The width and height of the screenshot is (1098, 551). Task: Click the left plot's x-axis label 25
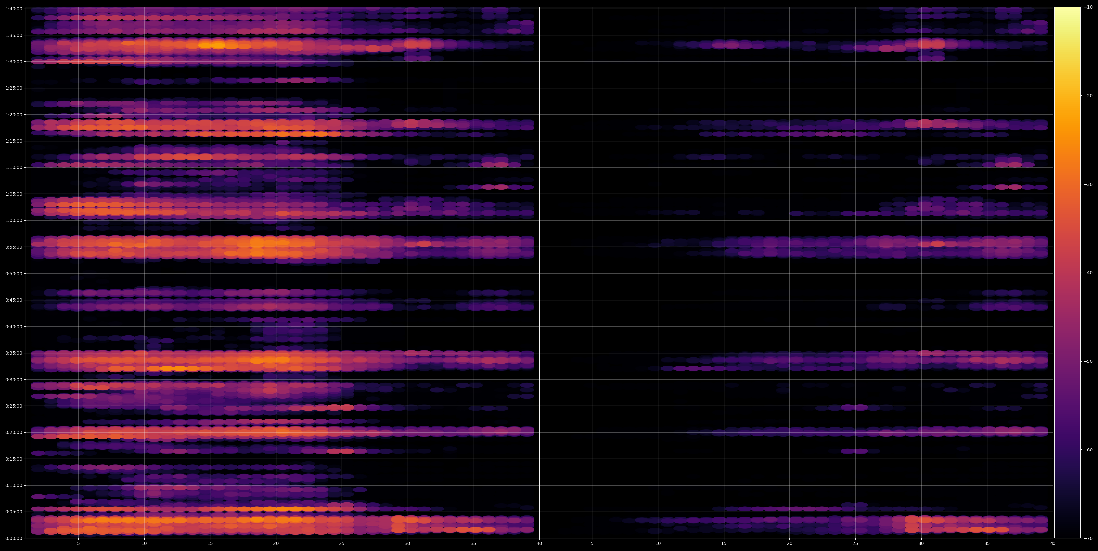pyautogui.click(x=342, y=544)
